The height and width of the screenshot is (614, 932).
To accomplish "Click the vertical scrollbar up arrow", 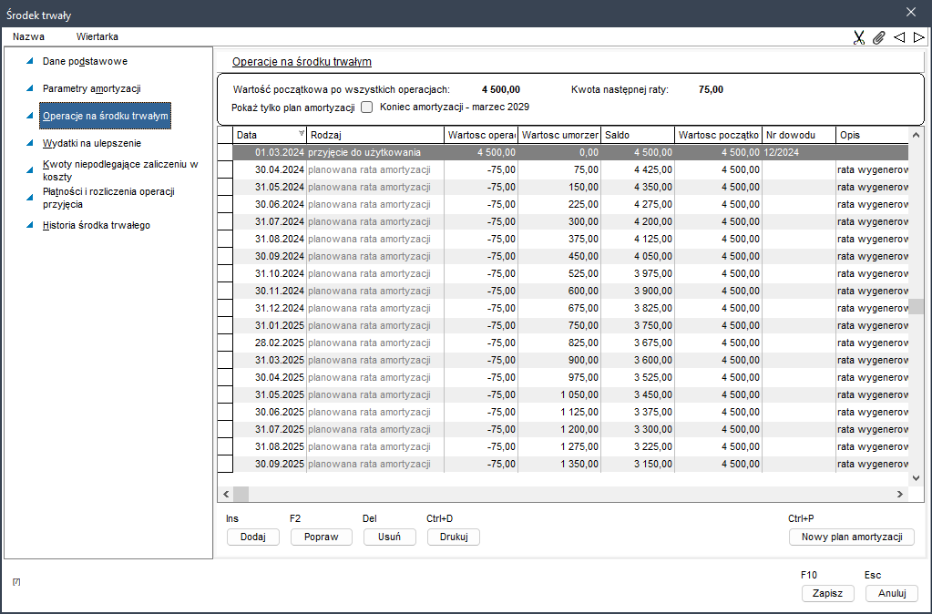I will [916, 135].
